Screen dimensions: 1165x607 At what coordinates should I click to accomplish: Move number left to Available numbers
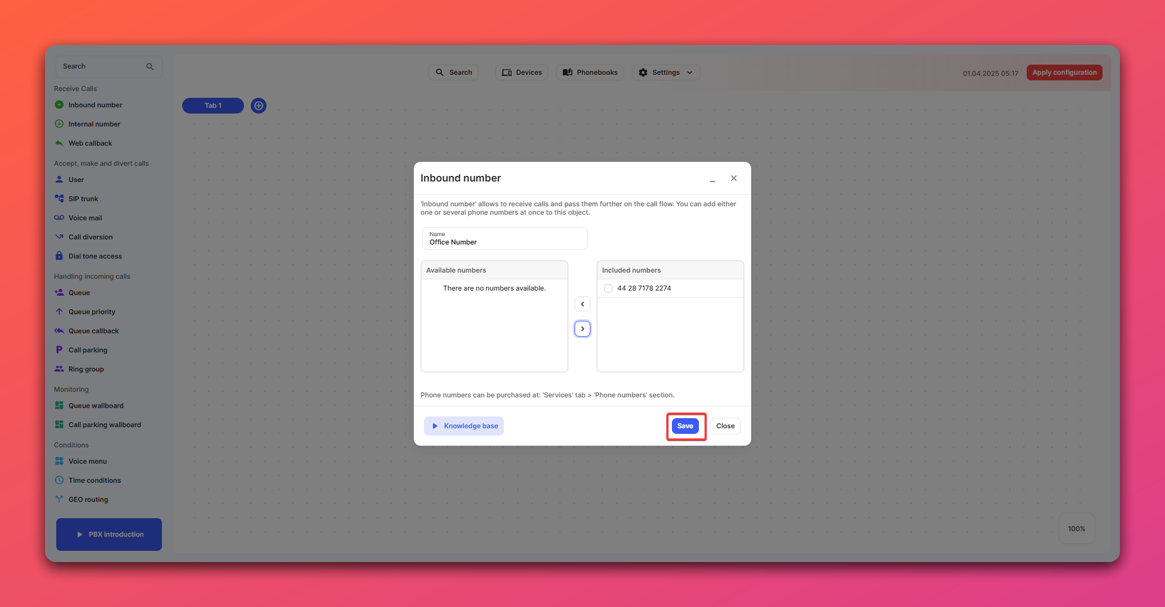click(582, 304)
